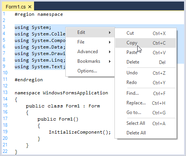Screen dimensions: 186x156
Task: Click line number 13 in the gutter
Action: (5, 92)
